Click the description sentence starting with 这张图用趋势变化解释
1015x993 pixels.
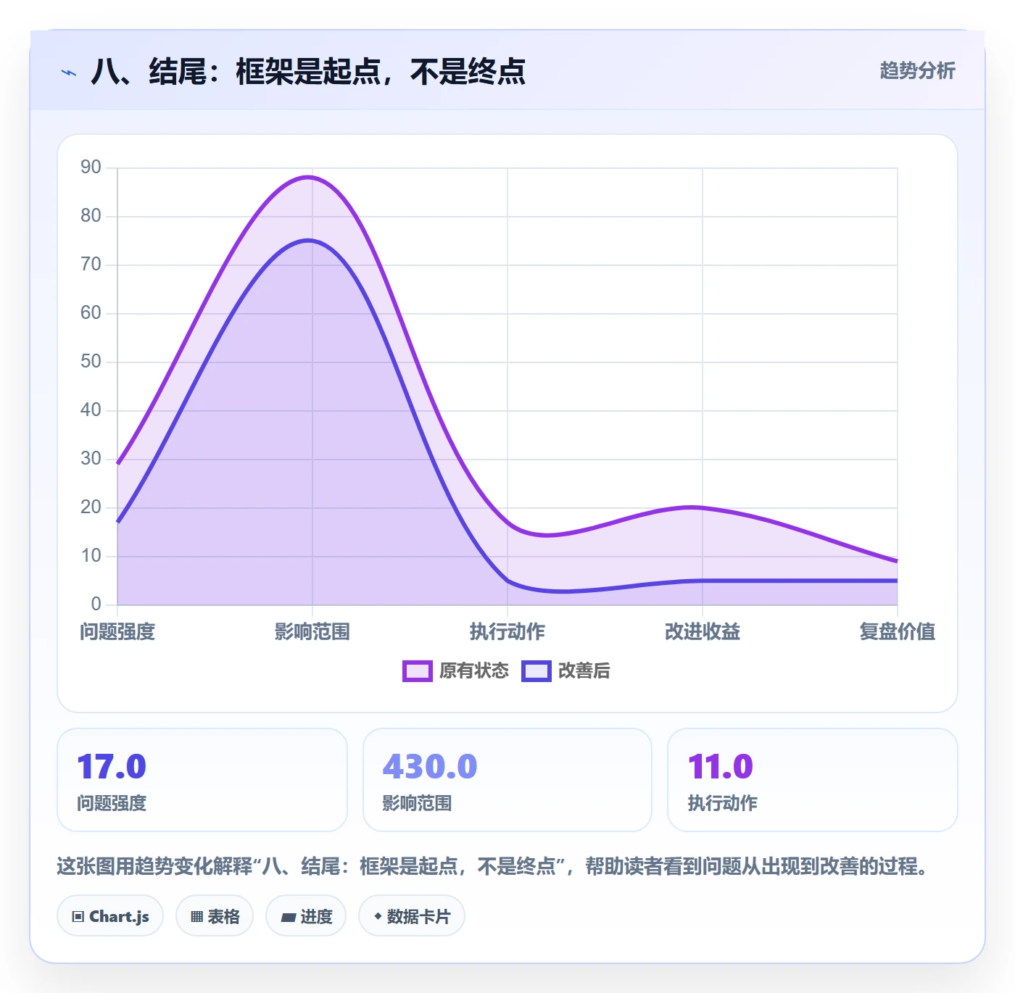[494, 866]
